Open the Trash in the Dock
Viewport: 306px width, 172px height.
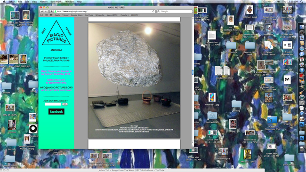302,149
